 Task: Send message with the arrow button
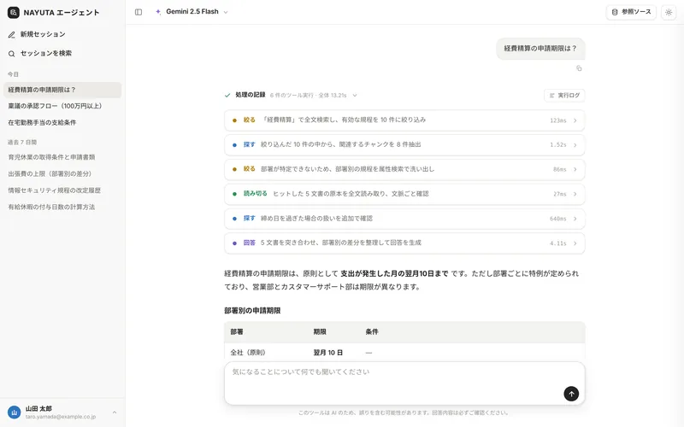click(571, 394)
